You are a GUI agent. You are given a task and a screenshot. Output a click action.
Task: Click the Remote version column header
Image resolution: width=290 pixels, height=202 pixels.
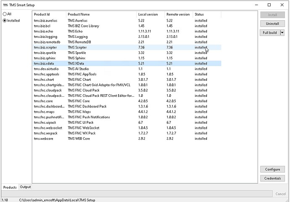[178, 14]
